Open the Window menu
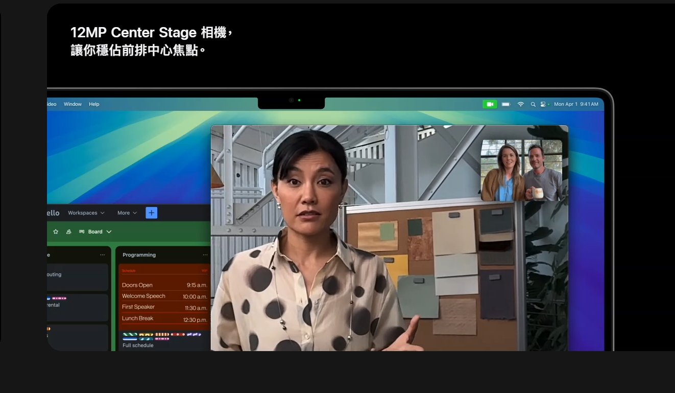This screenshot has height=393, width=675. 73,104
